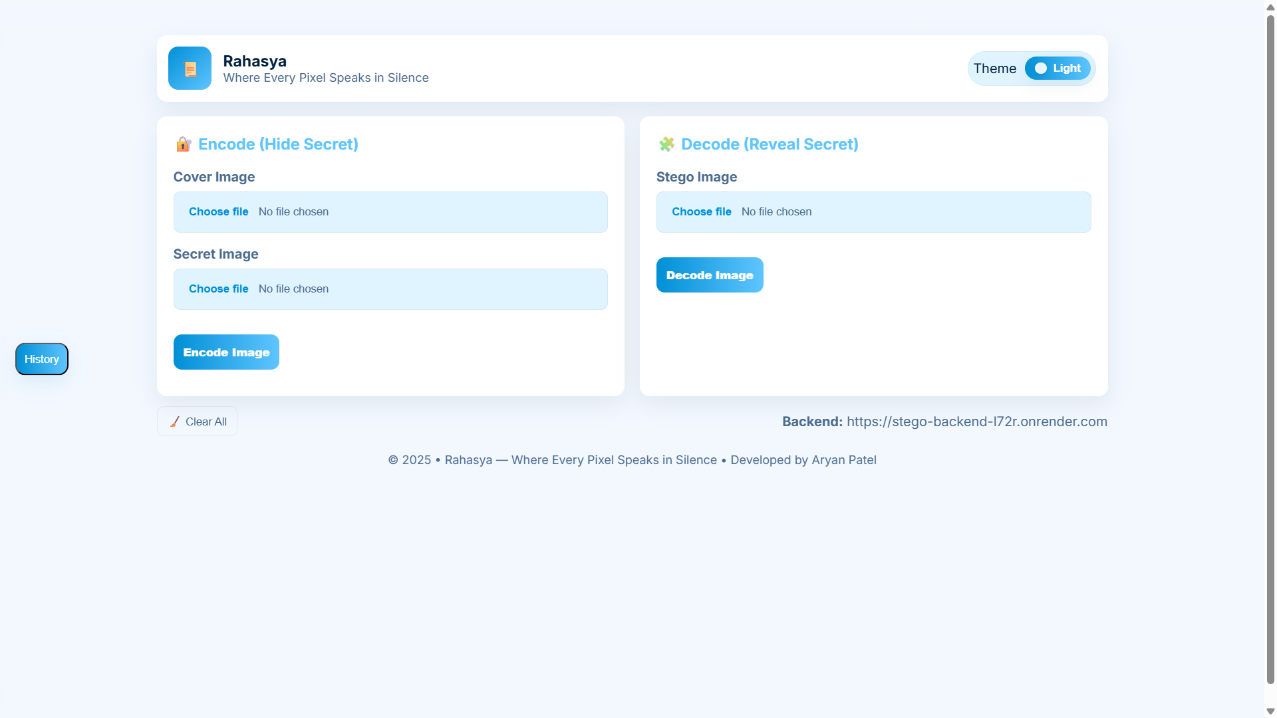Click the white knob of theme toggle

click(1041, 68)
